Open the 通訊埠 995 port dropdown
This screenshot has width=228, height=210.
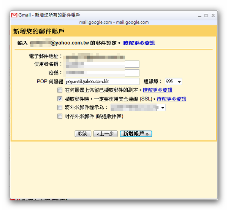pyautogui.click(x=174, y=81)
